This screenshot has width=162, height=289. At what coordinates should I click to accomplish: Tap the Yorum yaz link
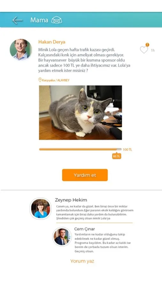82,261
